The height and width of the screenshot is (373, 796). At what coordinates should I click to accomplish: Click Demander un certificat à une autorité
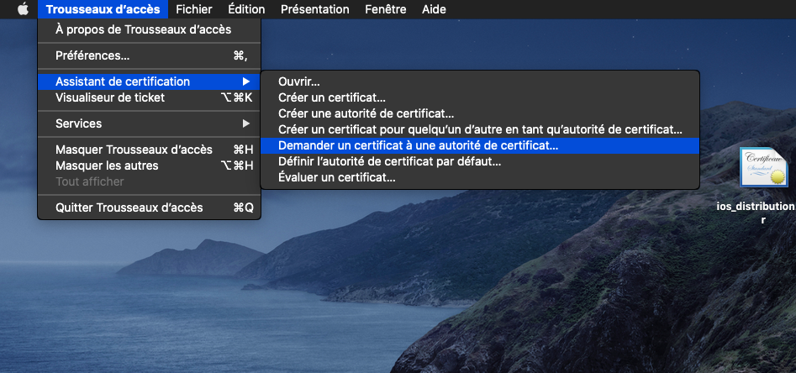(480, 145)
